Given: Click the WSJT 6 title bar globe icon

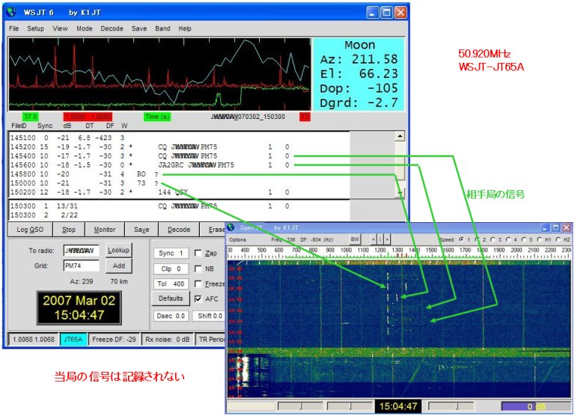Looking at the screenshot, I should tap(12, 13).
